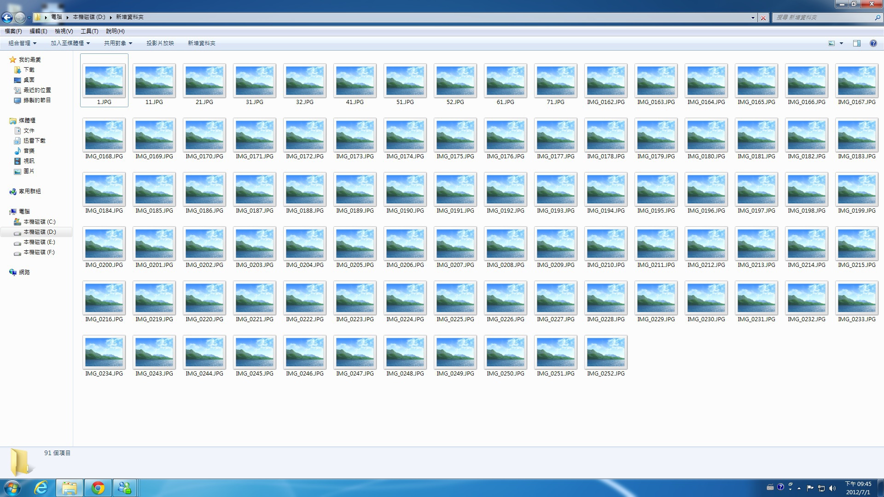Click the 投影片放映 slideshow button
Image resolution: width=884 pixels, height=497 pixels.
tap(160, 43)
